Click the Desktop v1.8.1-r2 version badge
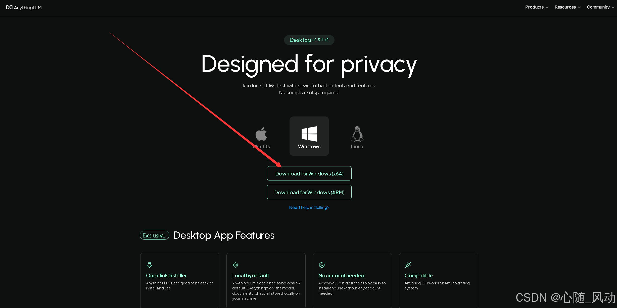Viewport: 617px width, 308px height. [309, 40]
